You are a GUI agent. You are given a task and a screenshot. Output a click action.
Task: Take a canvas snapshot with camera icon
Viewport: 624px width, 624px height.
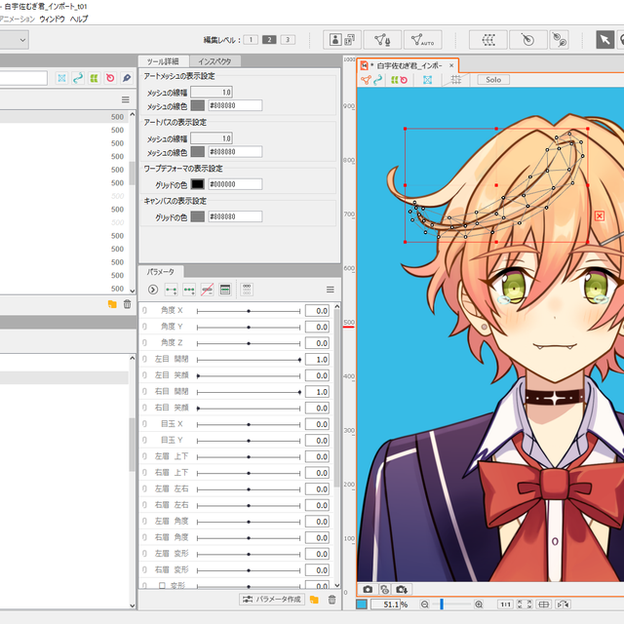tap(368, 589)
